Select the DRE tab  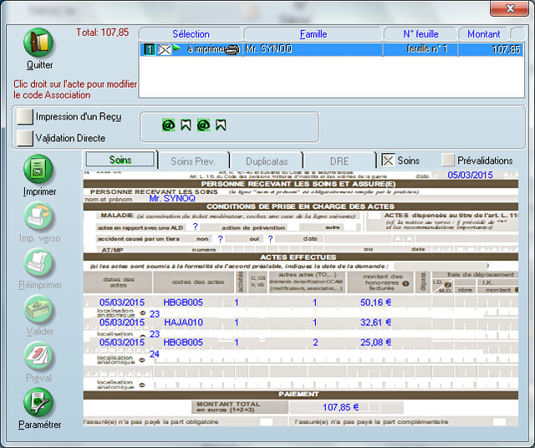(339, 160)
